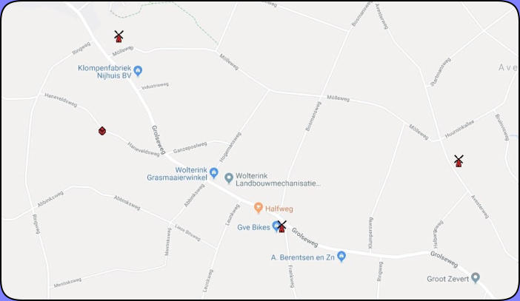Click the Wolterink Landbouwmechanisatie label text

(x=278, y=180)
